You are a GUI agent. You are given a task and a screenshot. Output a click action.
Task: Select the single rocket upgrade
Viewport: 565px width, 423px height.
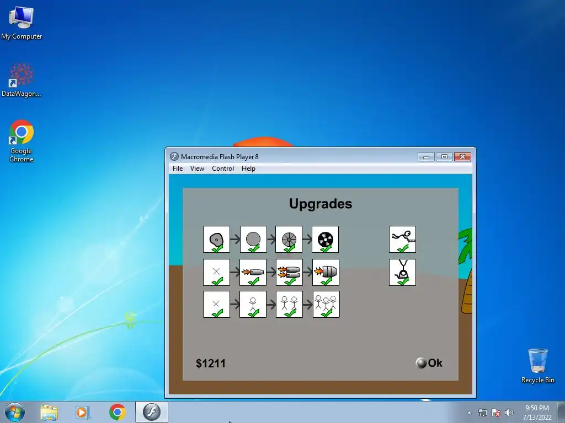point(253,272)
